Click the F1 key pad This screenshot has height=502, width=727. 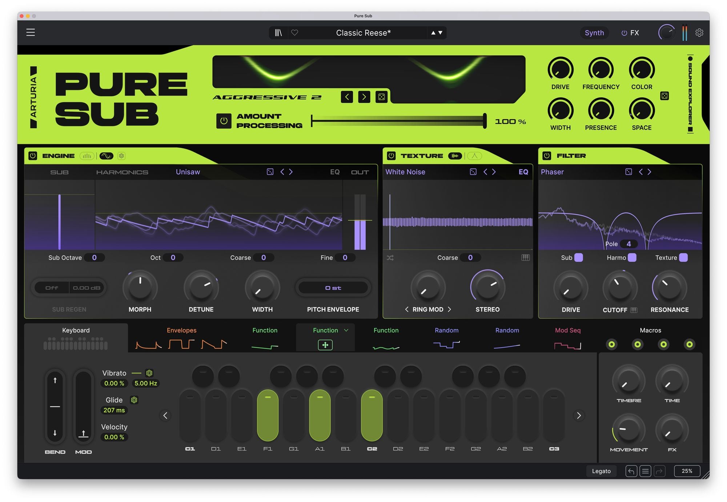pyautogui.click(x=268, y=415)
